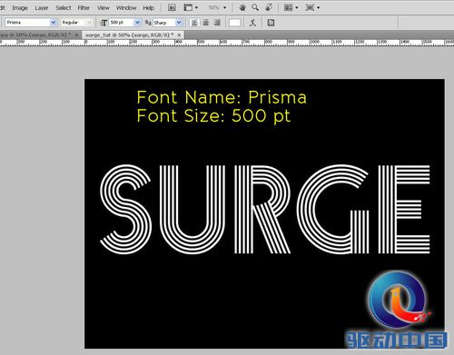Screen dimensions: 454x355
Task: Open the font family dropdown showing Prisma
Action: point(53,23)
